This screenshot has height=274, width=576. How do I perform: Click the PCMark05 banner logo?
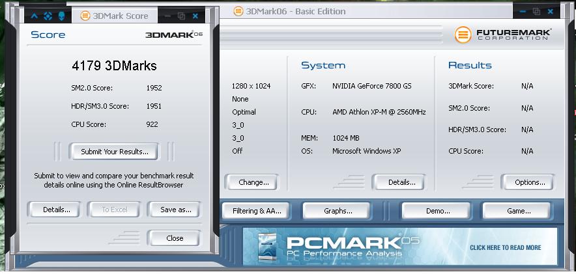point(353,245)
